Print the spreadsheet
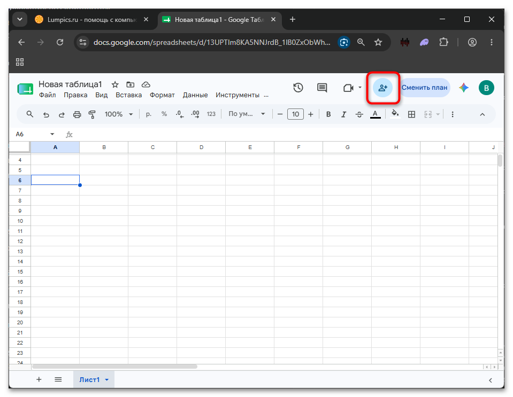The image size is (513, 397). tap(77, 114)
